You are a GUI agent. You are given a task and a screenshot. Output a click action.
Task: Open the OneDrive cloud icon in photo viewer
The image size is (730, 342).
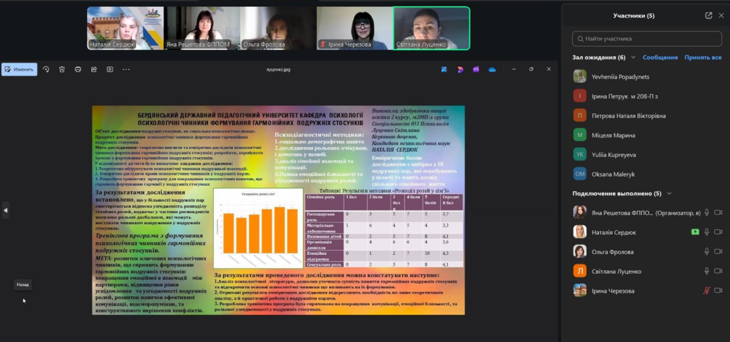(x=492, y=70)
